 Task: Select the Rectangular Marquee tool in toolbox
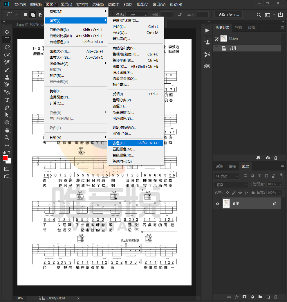7,39
